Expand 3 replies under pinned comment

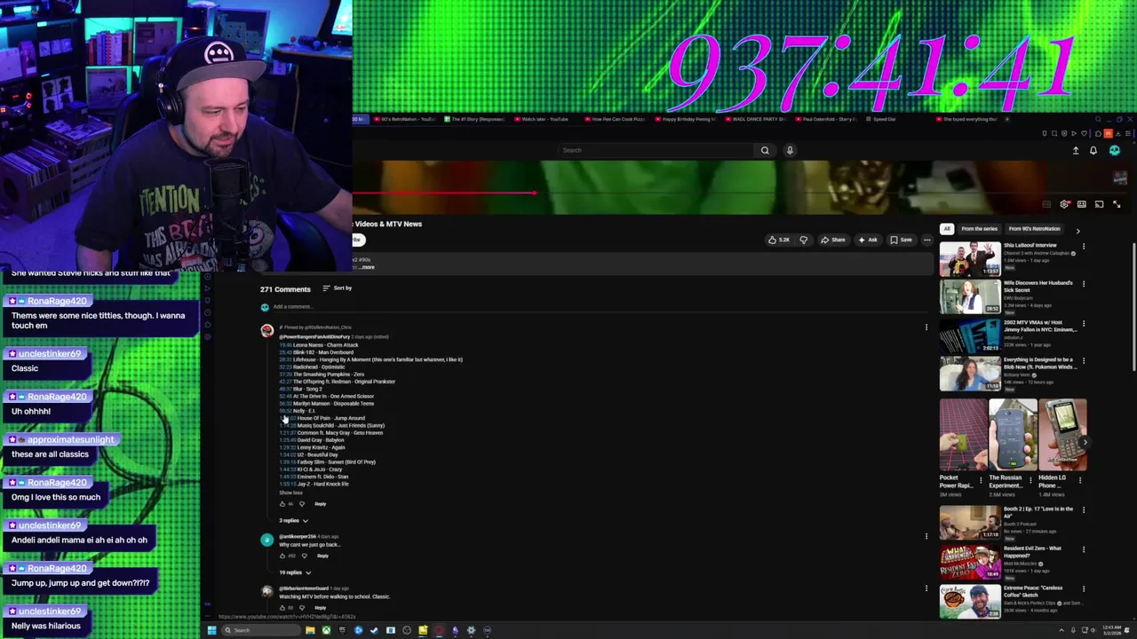pos(293,521)
